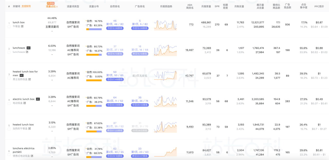Click edit icon next to 便携式电动饭盒

tap(32, 156)
